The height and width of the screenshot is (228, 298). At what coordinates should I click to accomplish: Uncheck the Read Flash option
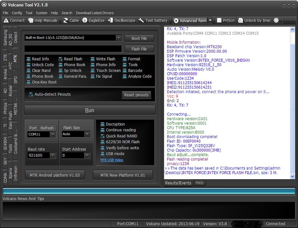[x=60, y=59]
